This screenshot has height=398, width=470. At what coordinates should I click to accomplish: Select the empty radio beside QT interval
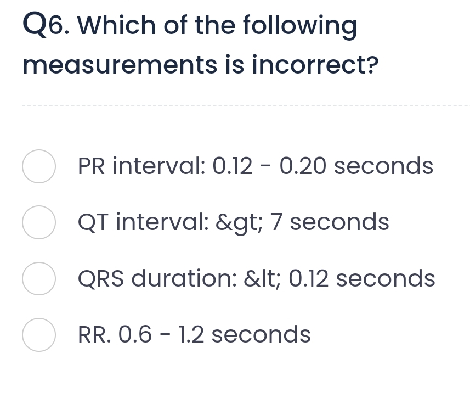point(38,222)
